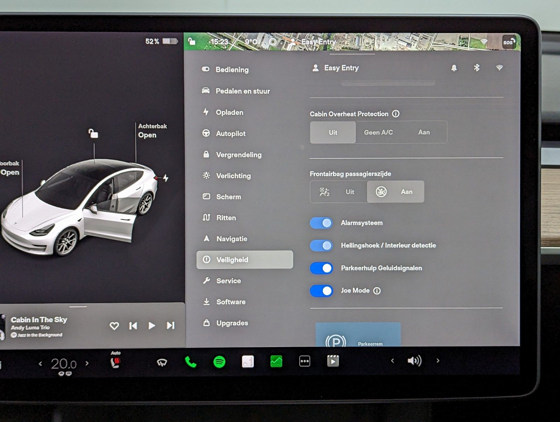Lower the volume with left arrow

pyautogui.click(x=392, y=361)
